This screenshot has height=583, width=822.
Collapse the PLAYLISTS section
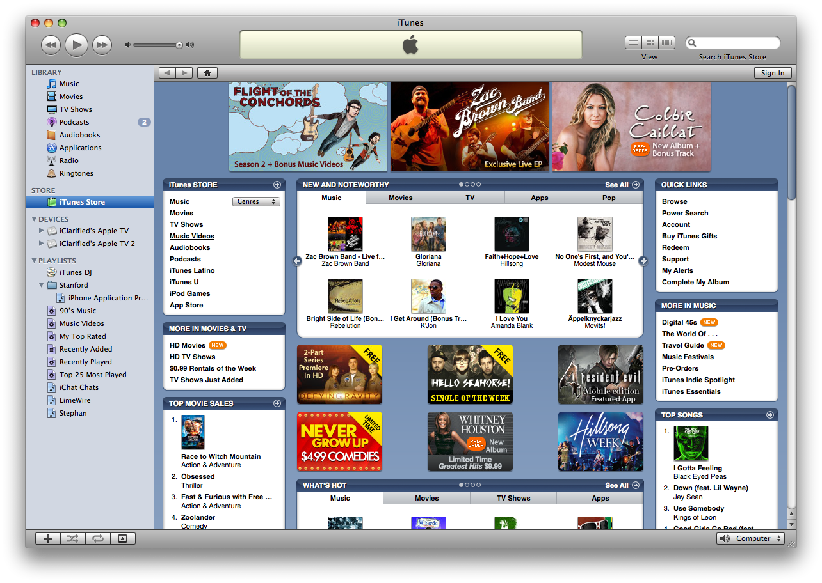point(34,261)
